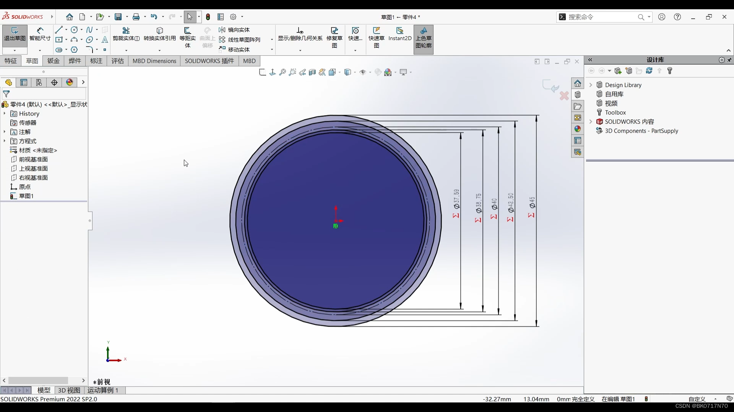
Task: Open the Hide/Show Items eye icon
Action: (363, 72)
